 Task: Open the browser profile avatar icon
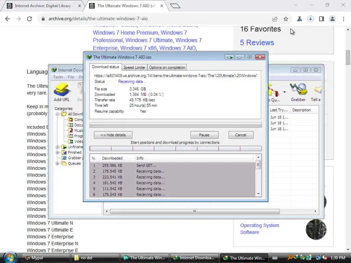pyautogui.click(x=332, y=19)
